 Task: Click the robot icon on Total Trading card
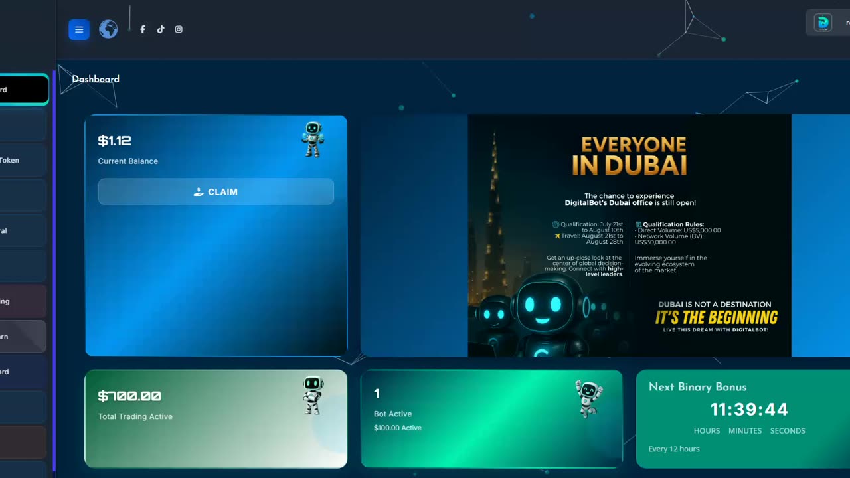click(313, 394)
